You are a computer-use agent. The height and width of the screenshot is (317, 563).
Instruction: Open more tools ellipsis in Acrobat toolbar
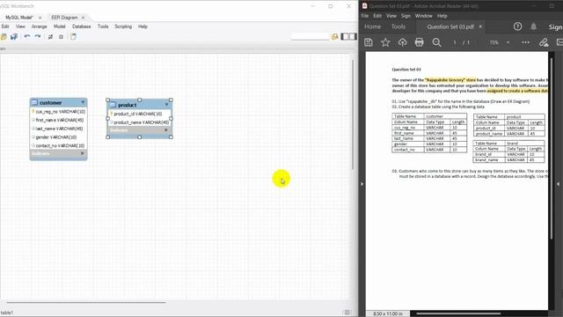(526, 42)
